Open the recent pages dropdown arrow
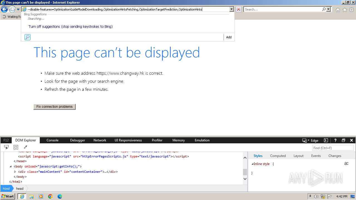356x200 pixels. click(18, 9)
